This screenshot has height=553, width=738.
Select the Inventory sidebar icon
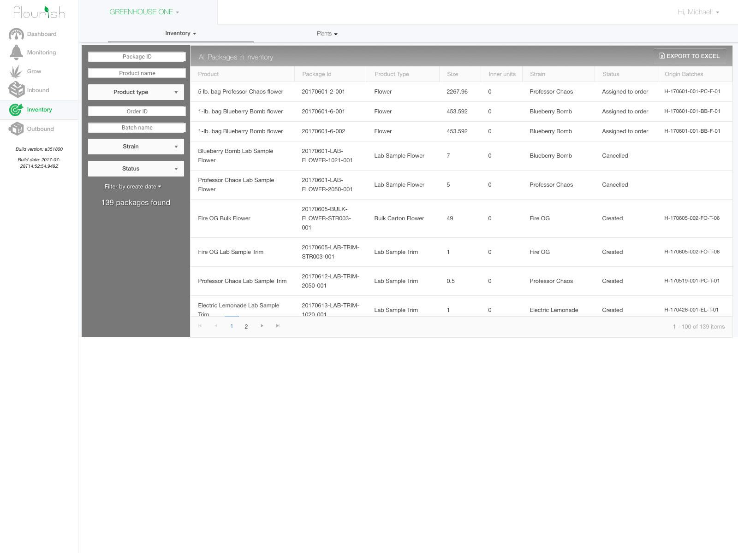coord(17,110)
